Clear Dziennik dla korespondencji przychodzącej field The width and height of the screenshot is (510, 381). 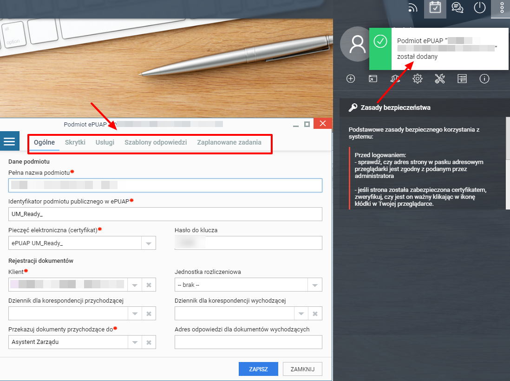(149, 313)
